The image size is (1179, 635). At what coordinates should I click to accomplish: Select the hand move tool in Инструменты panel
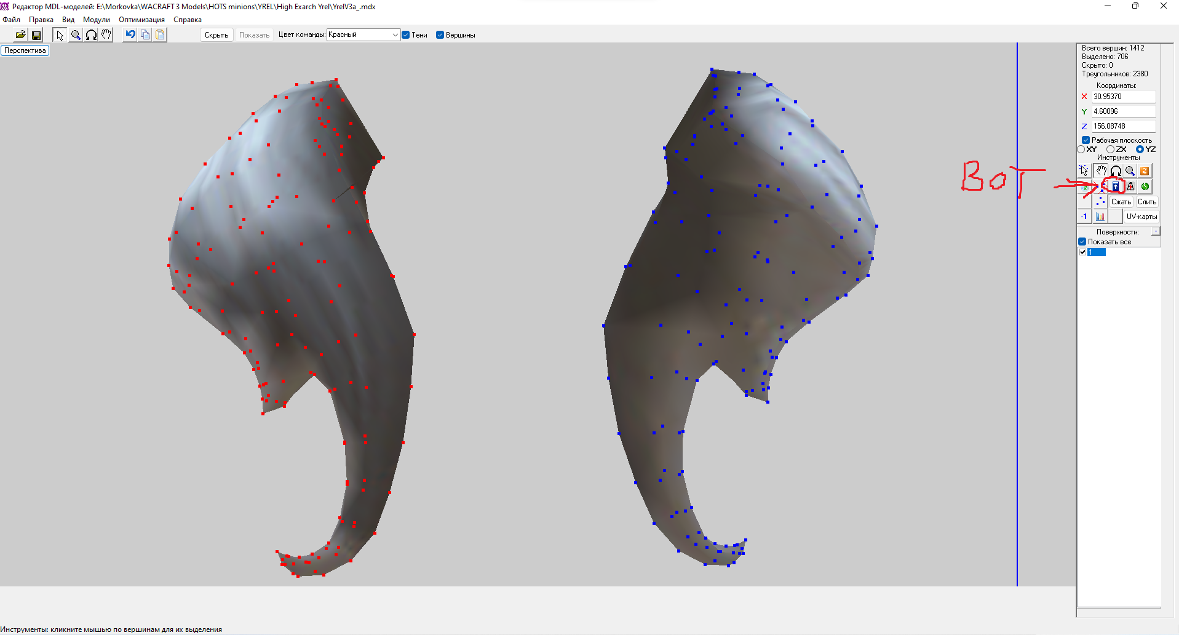click(1100, 171)
